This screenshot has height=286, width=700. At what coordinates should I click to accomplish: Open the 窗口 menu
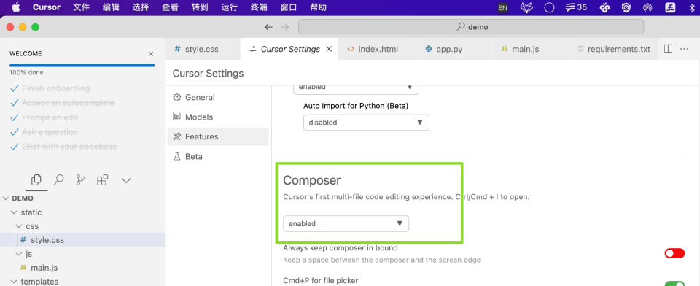289,7
